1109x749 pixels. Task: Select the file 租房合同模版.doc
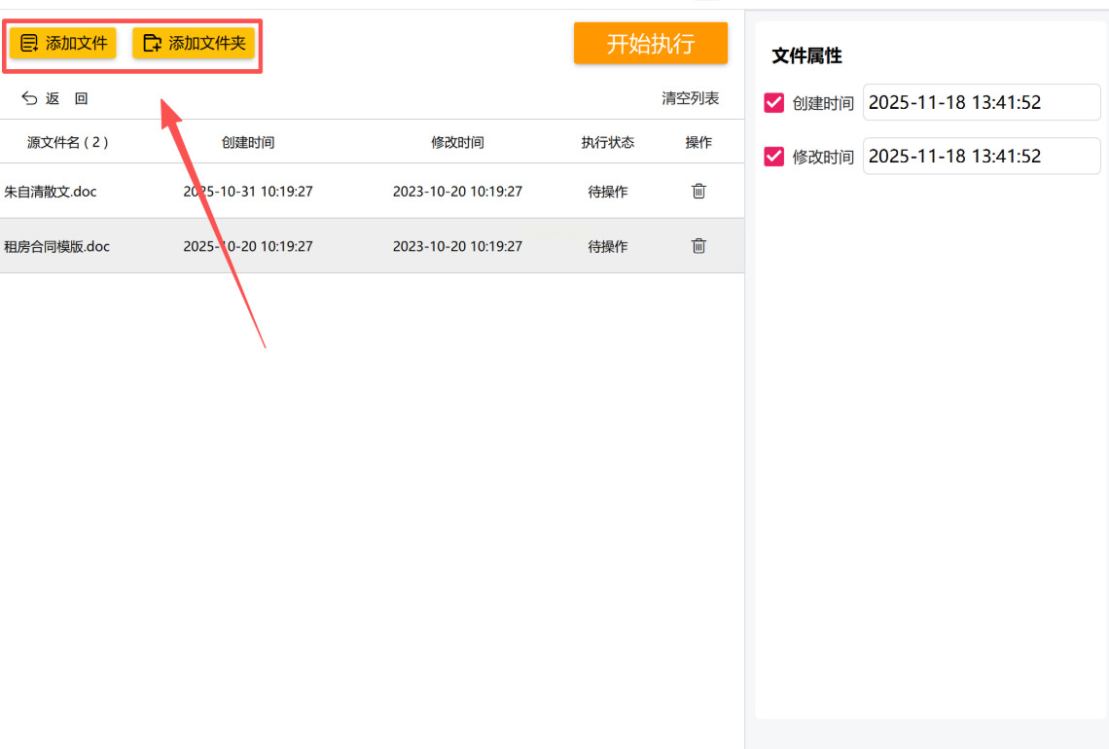click(56, 246)
